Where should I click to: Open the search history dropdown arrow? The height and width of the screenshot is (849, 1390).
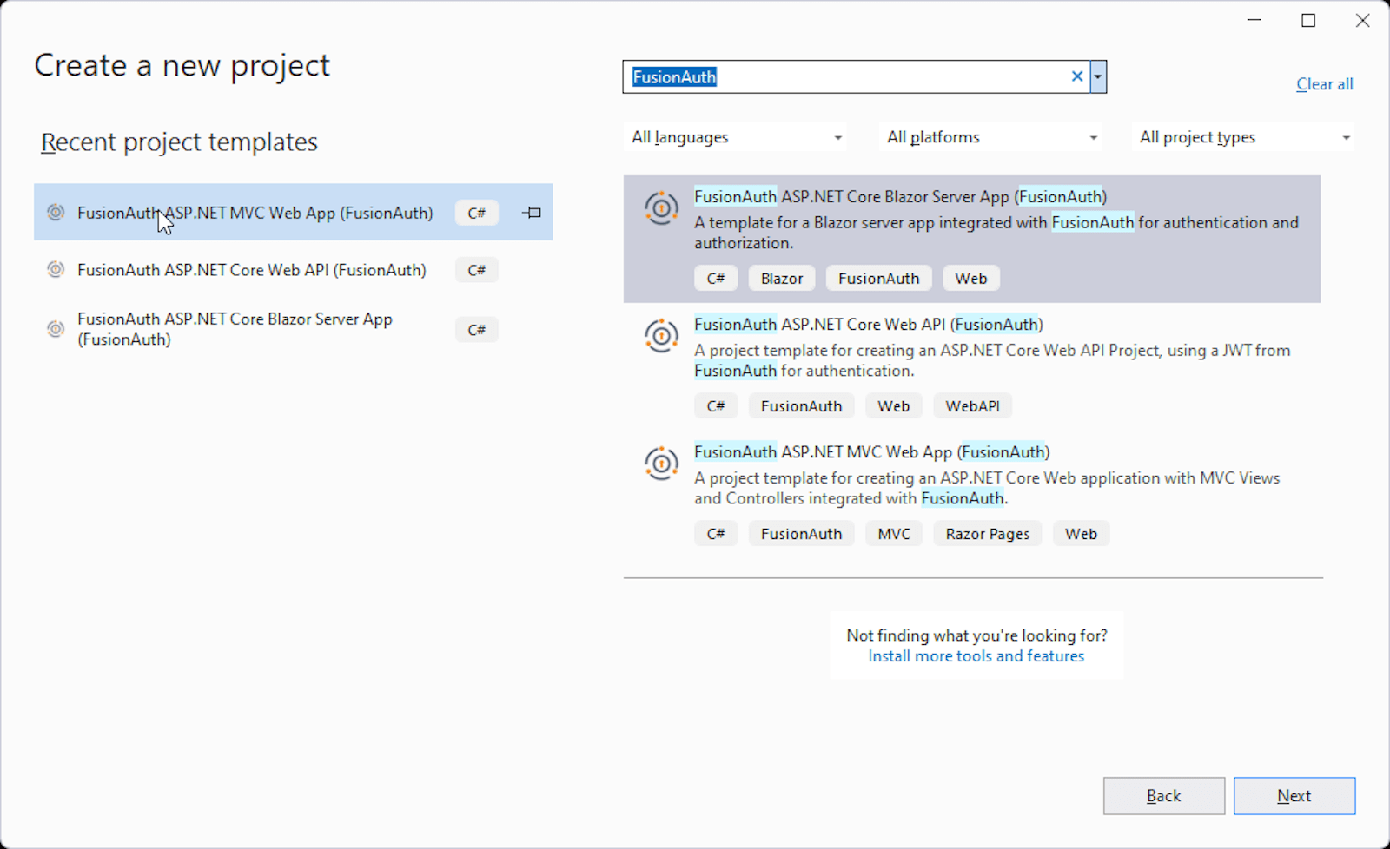pyautogui.click(x=1098, y=76)
